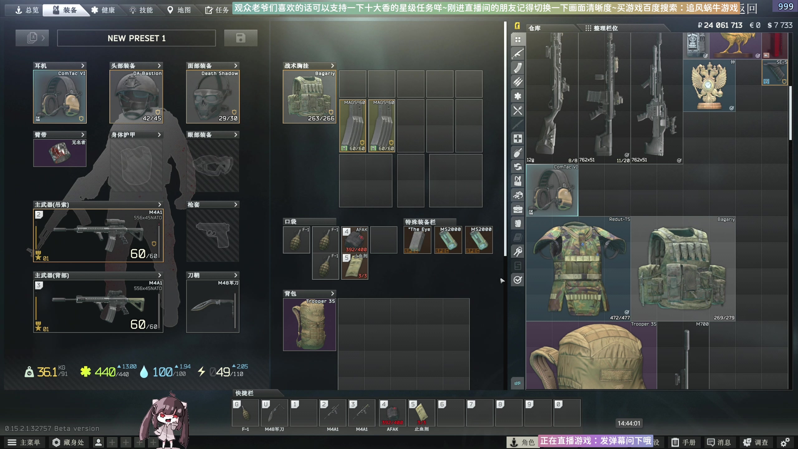The width and height of the screenshot is (798, 449).
Task: Click the 角色 character button
Action: (x=522, y=442)
